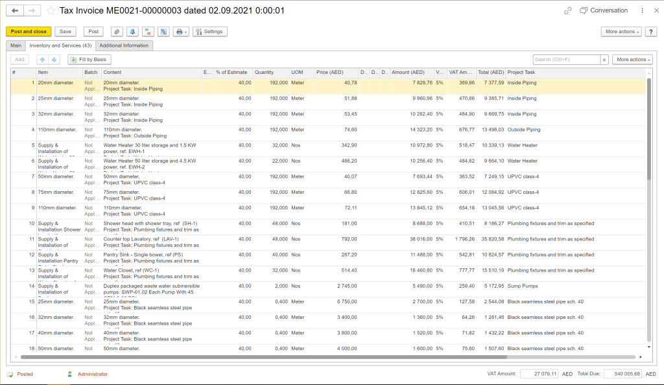The height and width of the screenshot is (385, 664).
Task: Open help with the question mark button
Action: (x=651, y=32)
